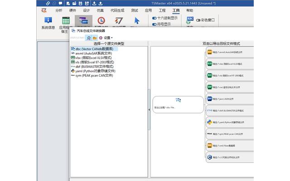Image resolution: width=290 pixels, height=181 pixels.
Task: Select xlsx (微软Excel XLSX格式) source type
Action: pyautogui.click(x=92, y=58)
